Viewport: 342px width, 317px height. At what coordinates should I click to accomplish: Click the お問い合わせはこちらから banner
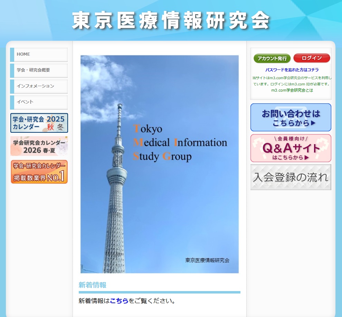click(291, 118)
